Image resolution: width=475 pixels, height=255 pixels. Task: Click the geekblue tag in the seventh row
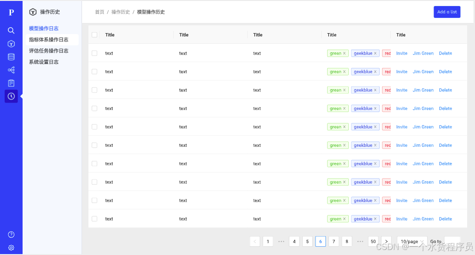coord(365,164)
